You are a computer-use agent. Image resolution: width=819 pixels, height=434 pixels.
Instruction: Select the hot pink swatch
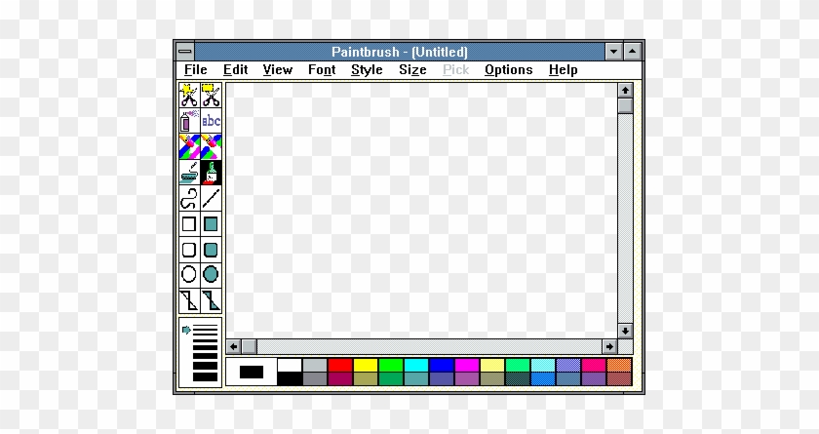pos(594,365)
